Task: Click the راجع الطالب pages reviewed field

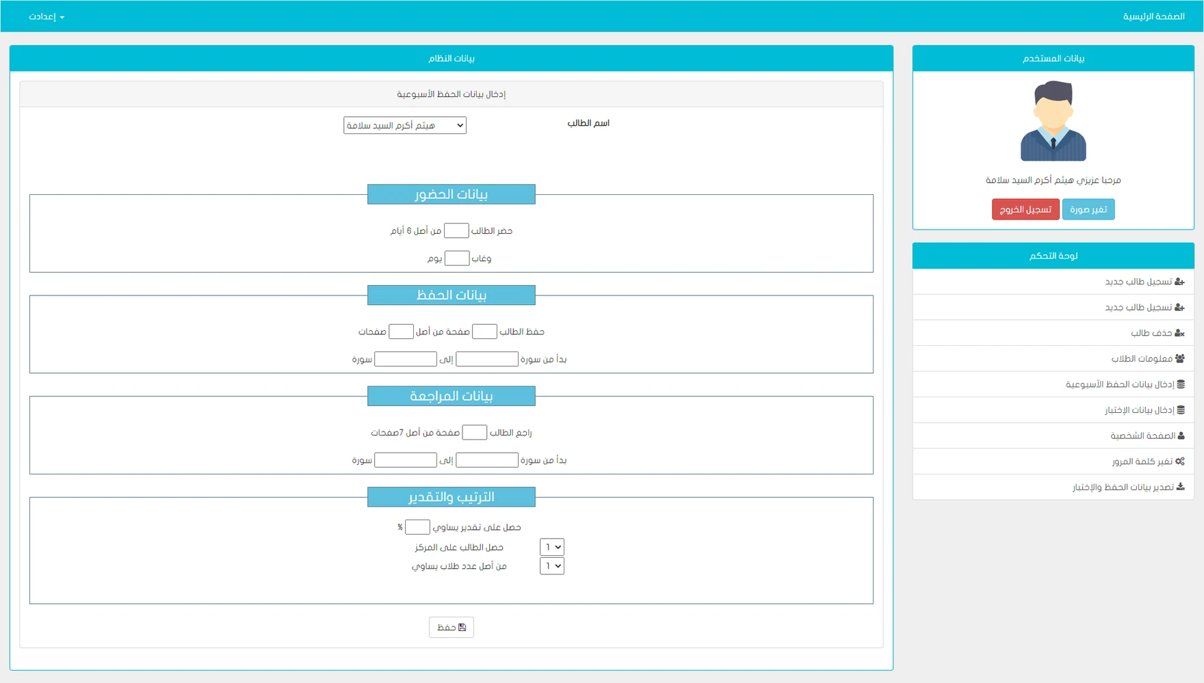Action: click(x=475, y=432)
